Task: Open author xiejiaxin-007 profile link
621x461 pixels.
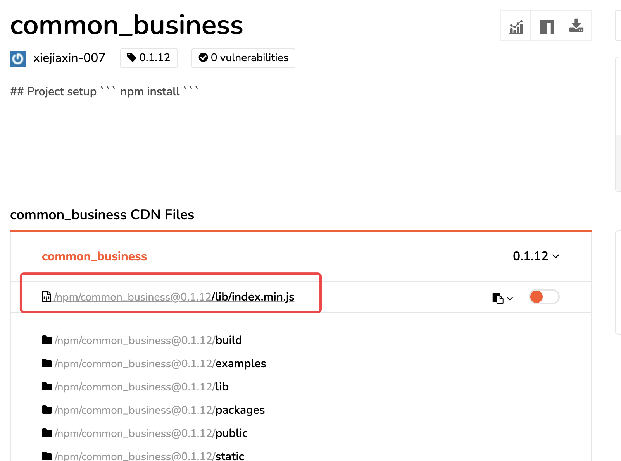Action: [x=69, y=58]
